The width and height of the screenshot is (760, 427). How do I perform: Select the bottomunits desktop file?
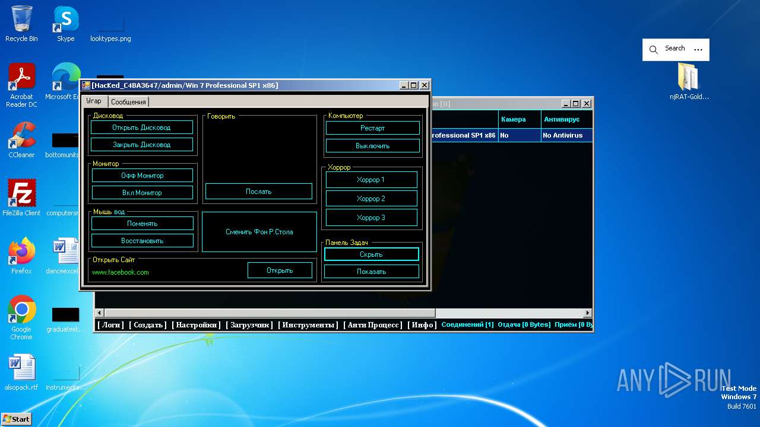(x=64, y=145)
